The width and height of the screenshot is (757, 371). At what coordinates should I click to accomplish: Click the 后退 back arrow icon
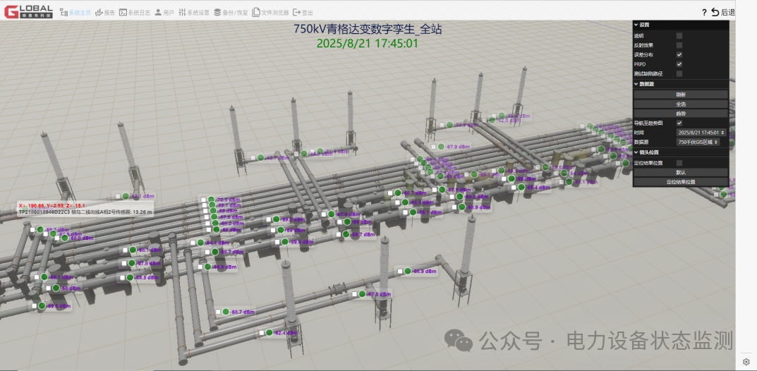pos(715,13)
